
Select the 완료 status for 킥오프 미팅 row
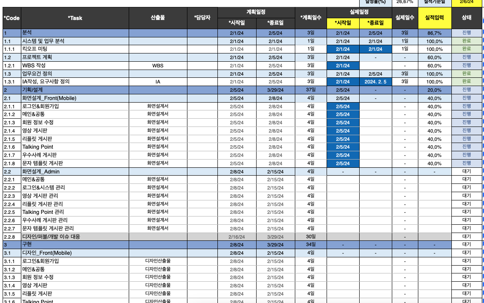pyautogui.click(x=466, y=49)
